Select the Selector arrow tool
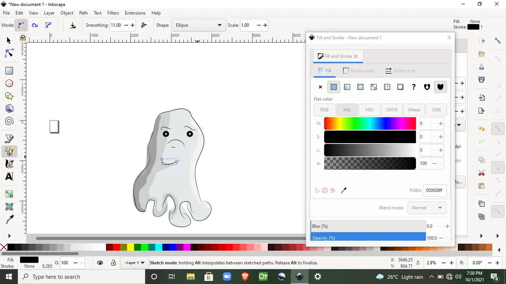This screenshot has height=284, width=506. click(9, 40)
